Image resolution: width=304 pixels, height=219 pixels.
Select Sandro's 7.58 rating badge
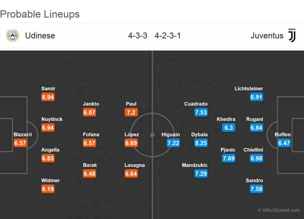pyautogui.click(x=256, y=189)
